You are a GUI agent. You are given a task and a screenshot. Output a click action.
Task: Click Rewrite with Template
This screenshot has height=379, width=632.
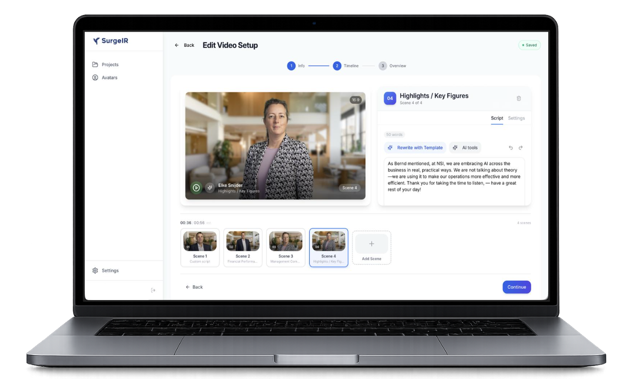(x=415, y=147)
